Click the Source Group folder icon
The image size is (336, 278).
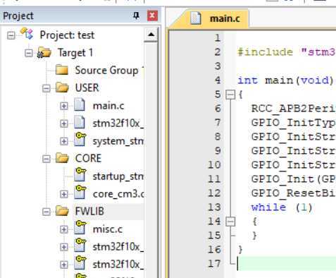tap(62, 70)
